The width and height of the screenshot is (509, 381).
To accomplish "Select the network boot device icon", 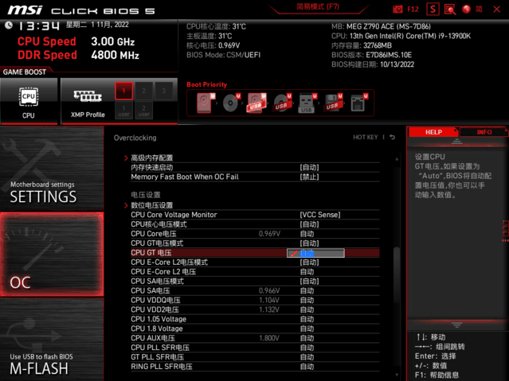I will click(358, 103).
